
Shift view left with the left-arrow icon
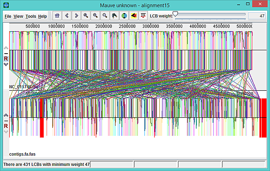(67, 16)
